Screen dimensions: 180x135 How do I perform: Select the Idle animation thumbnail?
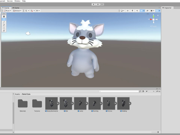pos(66,103)
